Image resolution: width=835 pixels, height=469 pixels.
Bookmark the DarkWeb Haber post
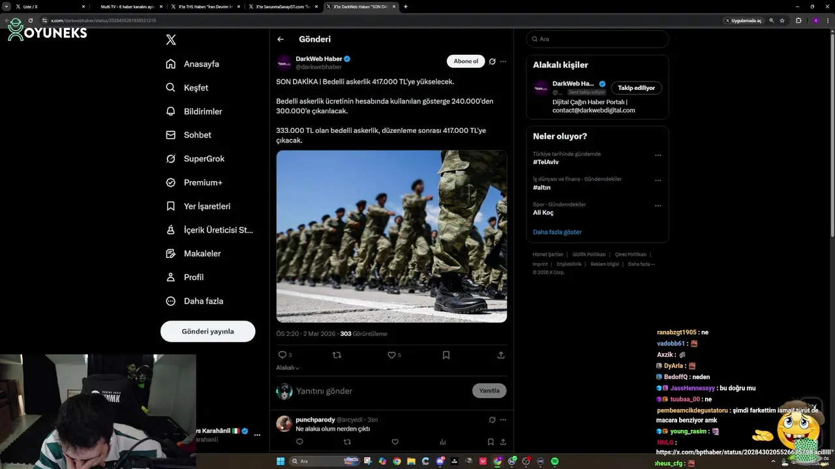pyautogui.click(x=446, y=355)
